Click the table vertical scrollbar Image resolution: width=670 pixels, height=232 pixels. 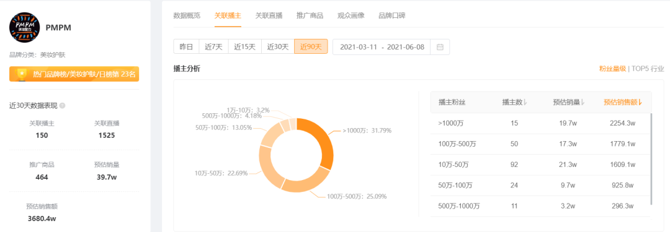651,158
